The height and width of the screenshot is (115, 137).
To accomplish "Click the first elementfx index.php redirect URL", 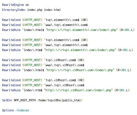I will coord(82,30).
